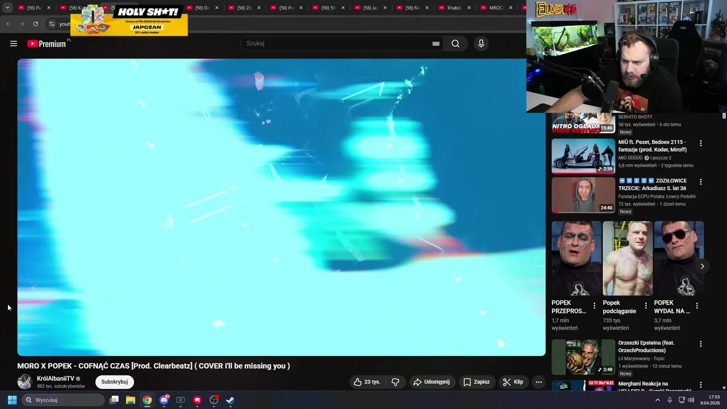The height and width of the screenshot is (409, 727).
Task: Click the Windows Wyszukaj search box
Action: [63, 400]
